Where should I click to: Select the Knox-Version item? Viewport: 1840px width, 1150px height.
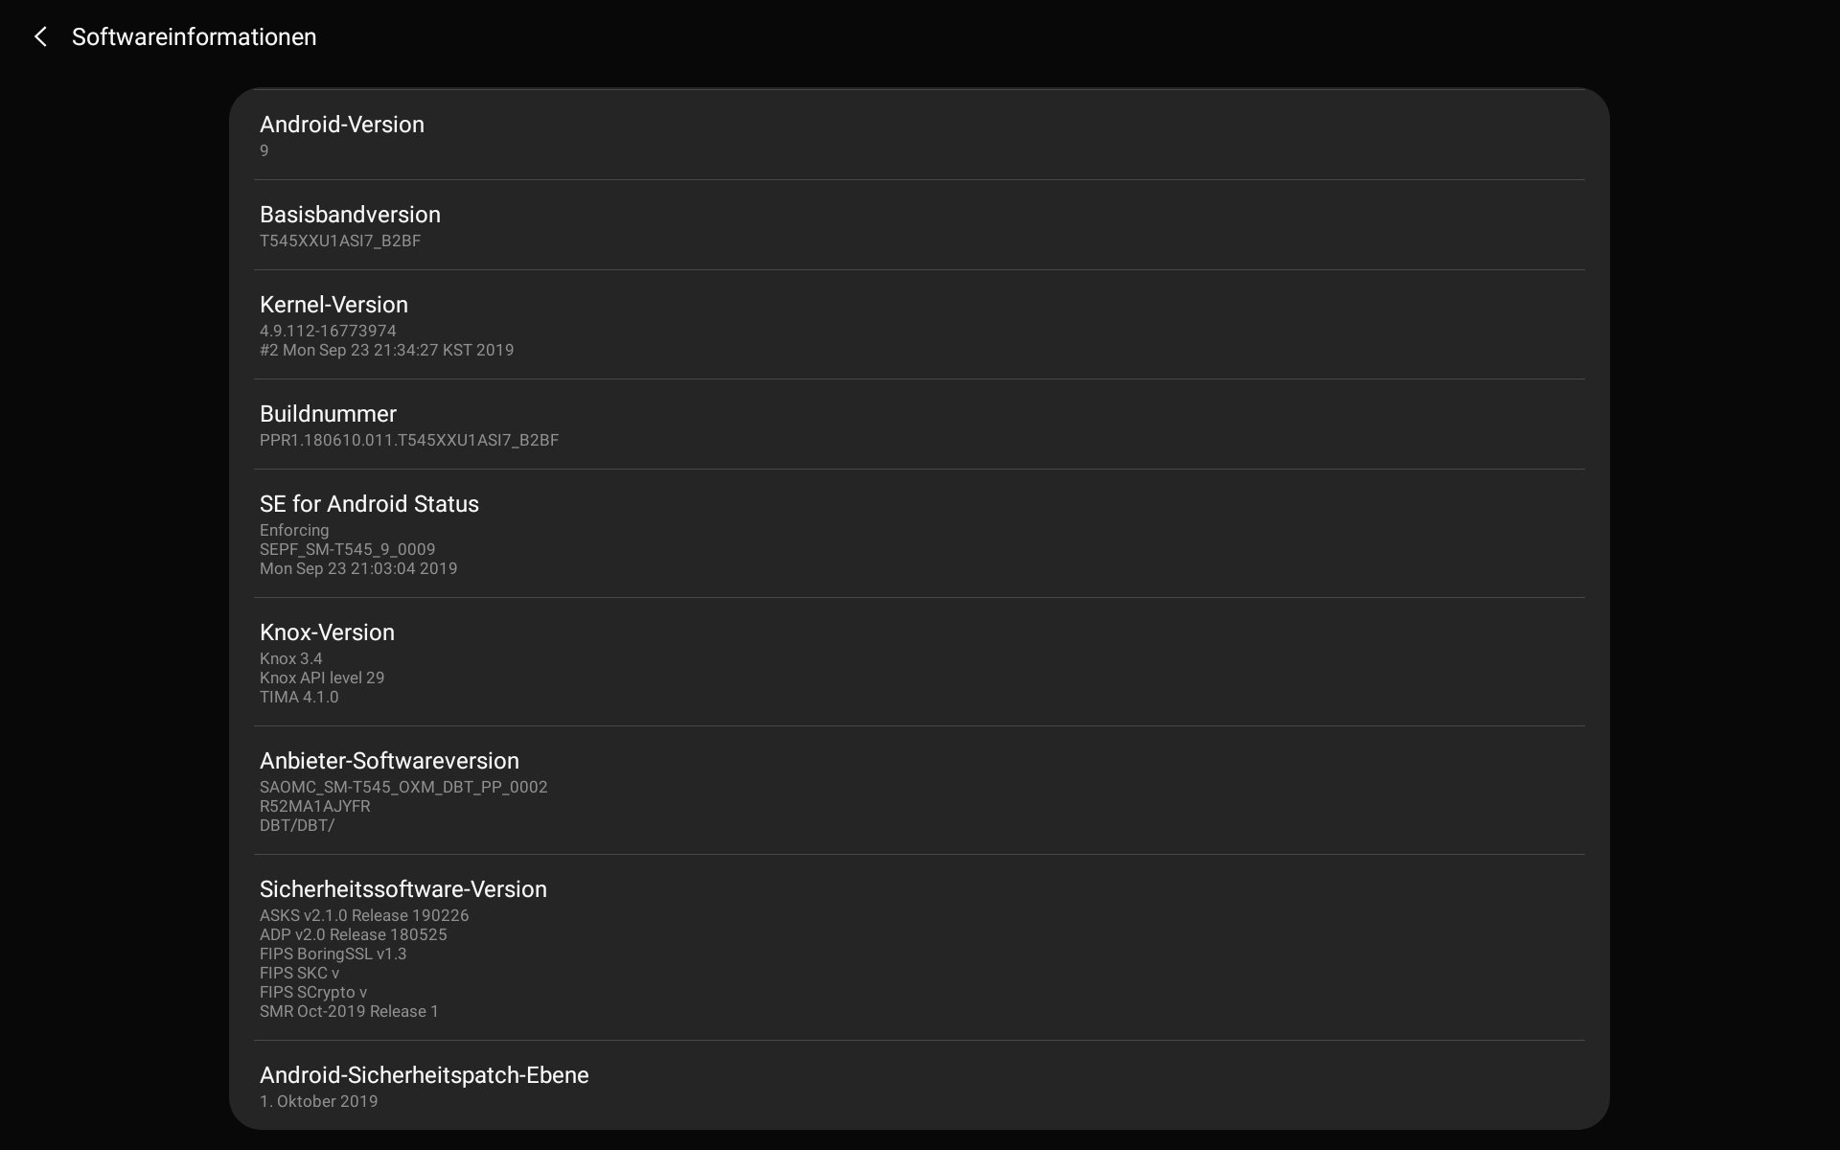pyautogui.click(x=919, y=662)
